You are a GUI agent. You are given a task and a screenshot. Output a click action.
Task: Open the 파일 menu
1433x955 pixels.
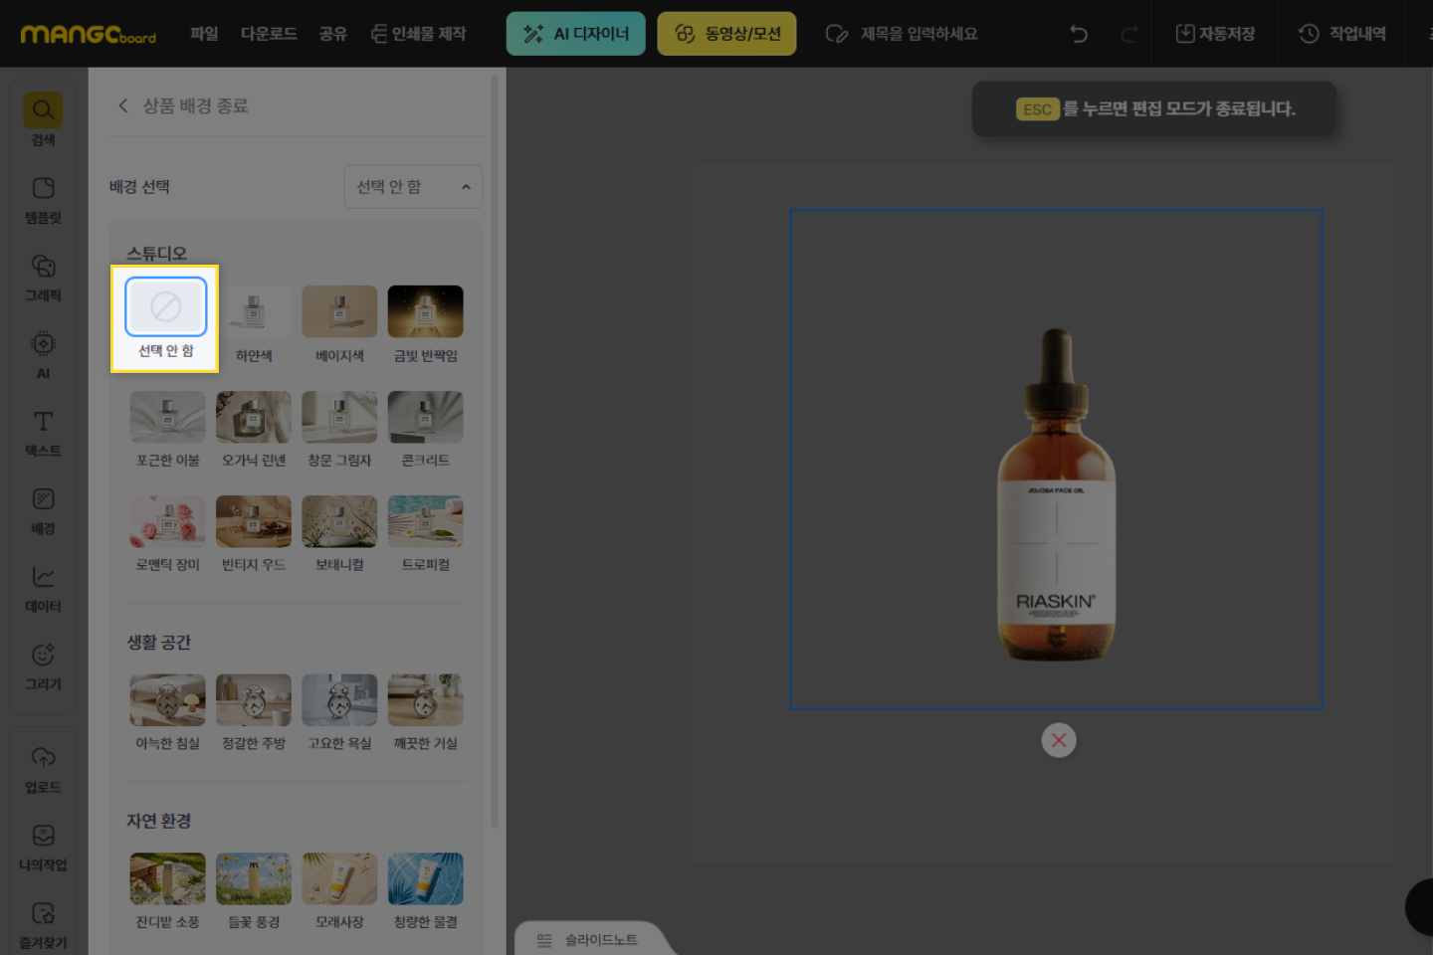coord(204,34)
